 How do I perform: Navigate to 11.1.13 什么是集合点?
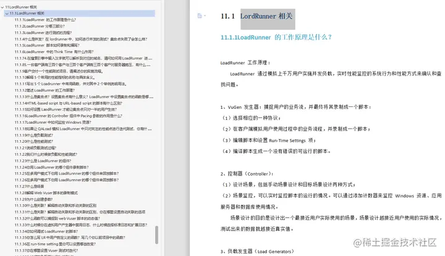tap(84, 97)
